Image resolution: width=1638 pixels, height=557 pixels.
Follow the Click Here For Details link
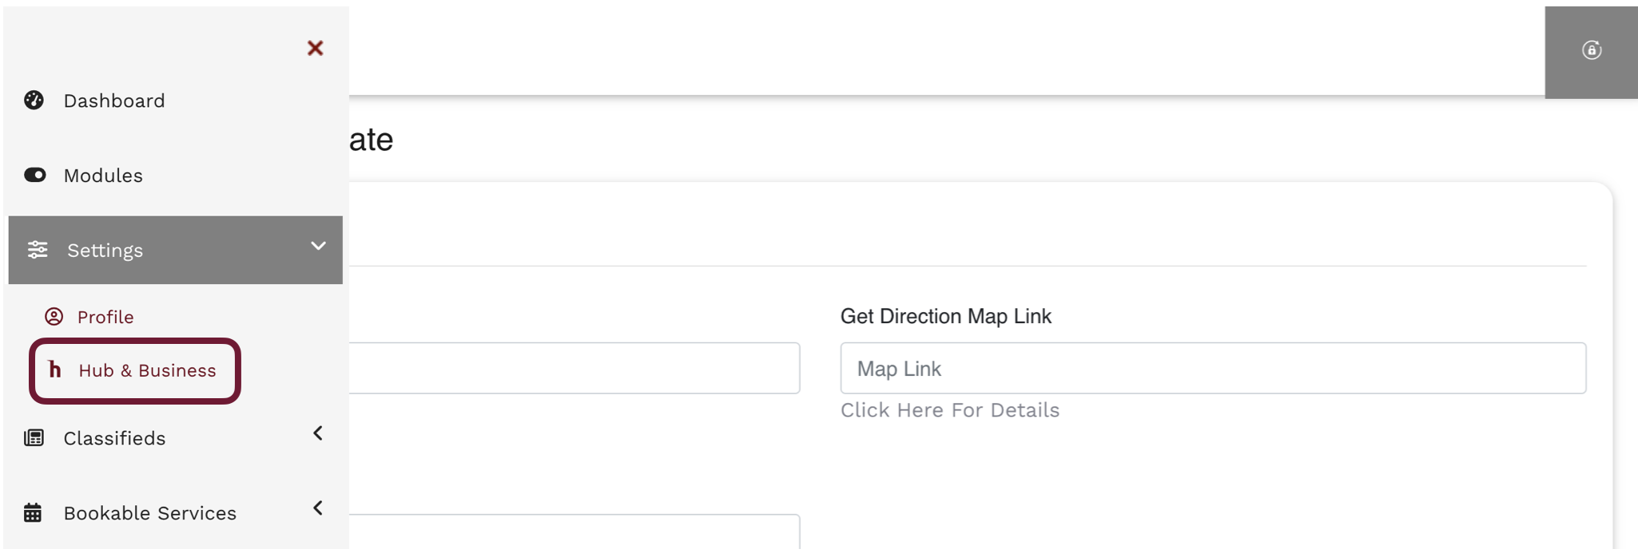click(950, 410)
